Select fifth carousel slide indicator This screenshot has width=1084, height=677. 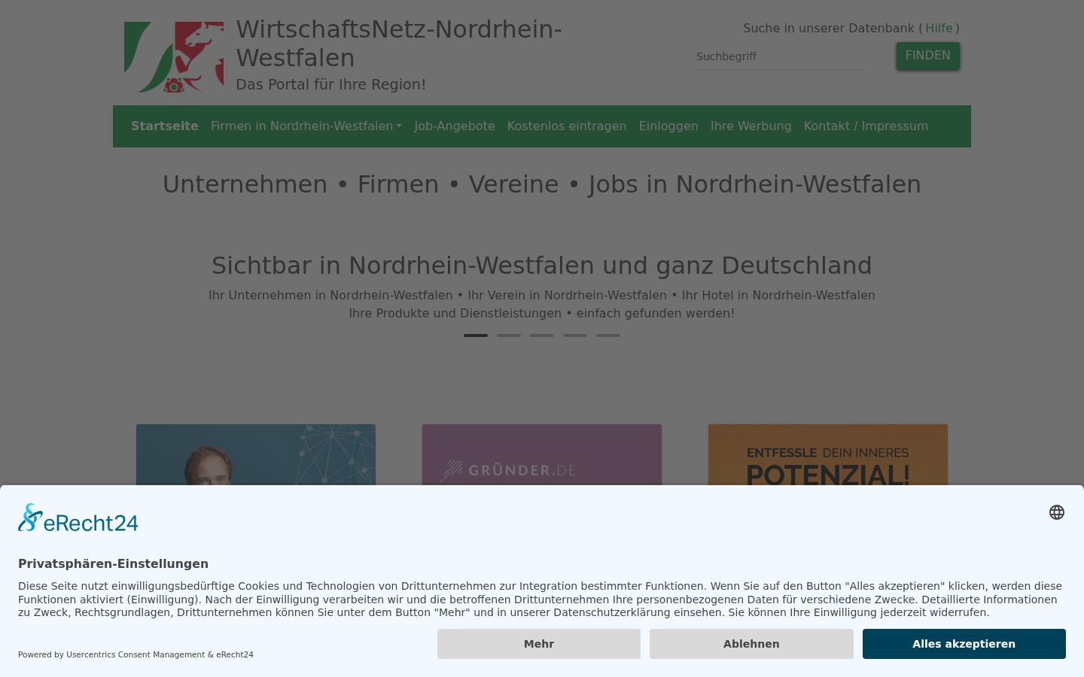[608, 335]
